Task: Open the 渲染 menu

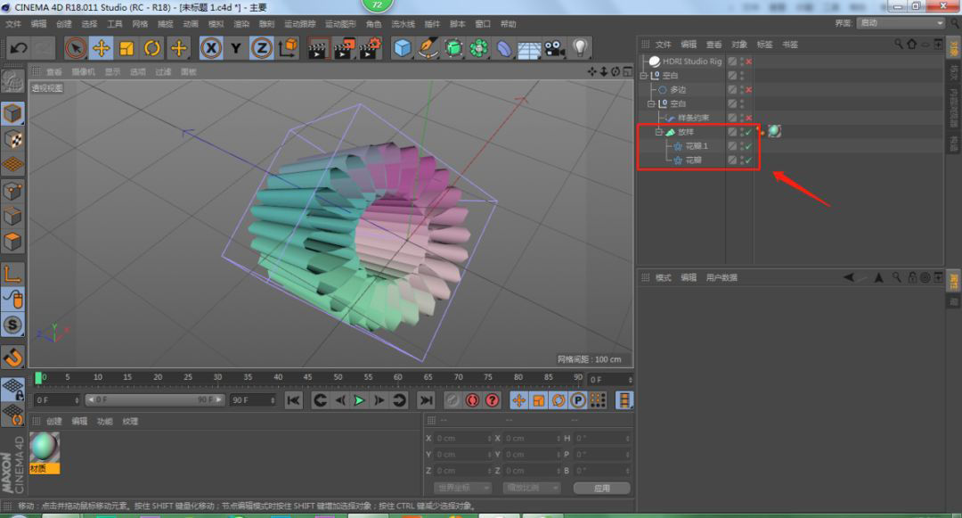Action: 241,24
